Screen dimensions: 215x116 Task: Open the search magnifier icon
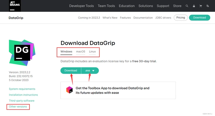(187, 6)
